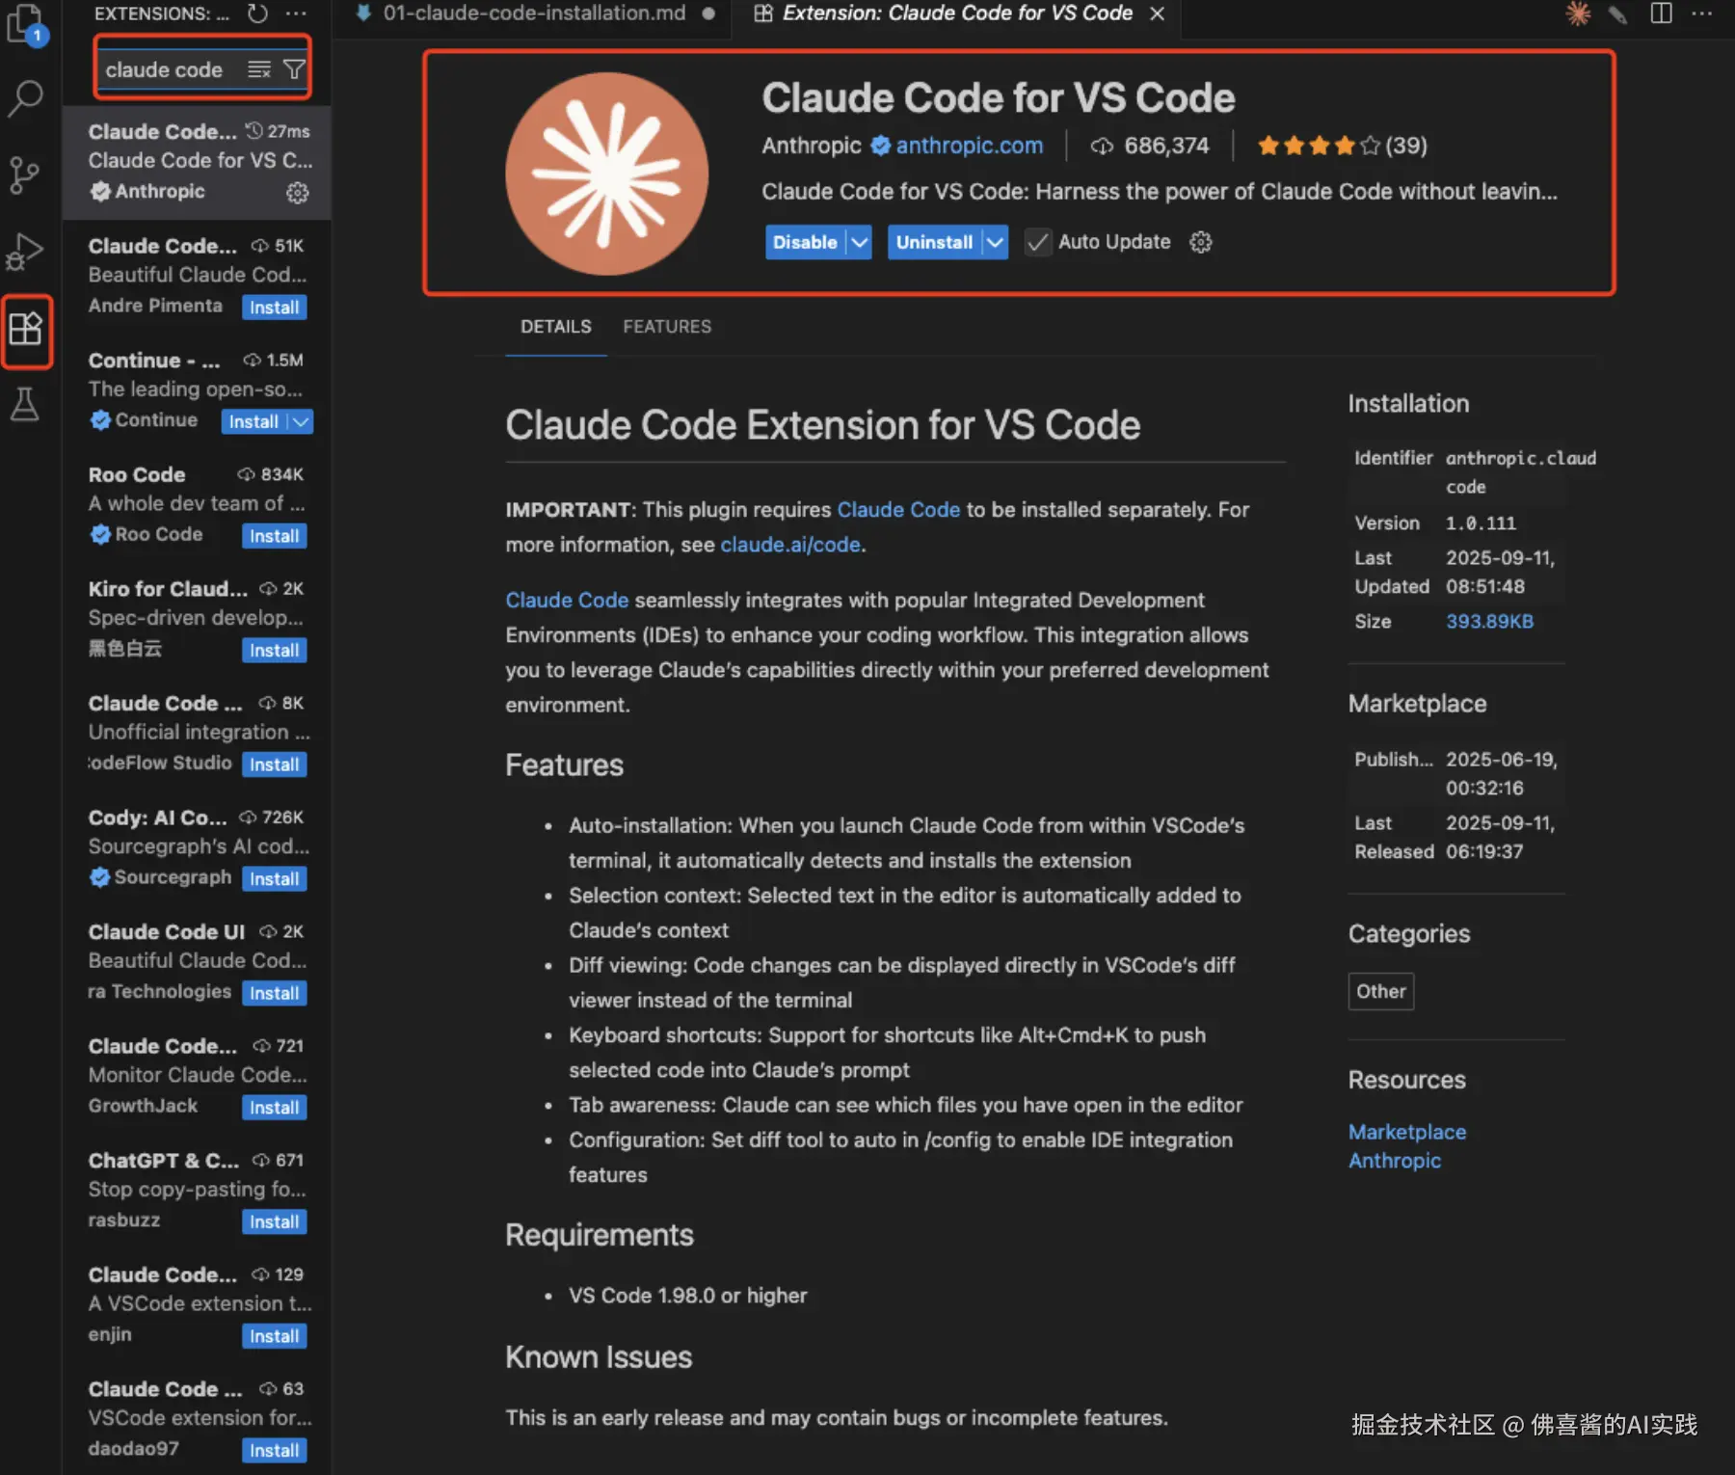Click the star rating of the extension

(x=1343, y=146)
